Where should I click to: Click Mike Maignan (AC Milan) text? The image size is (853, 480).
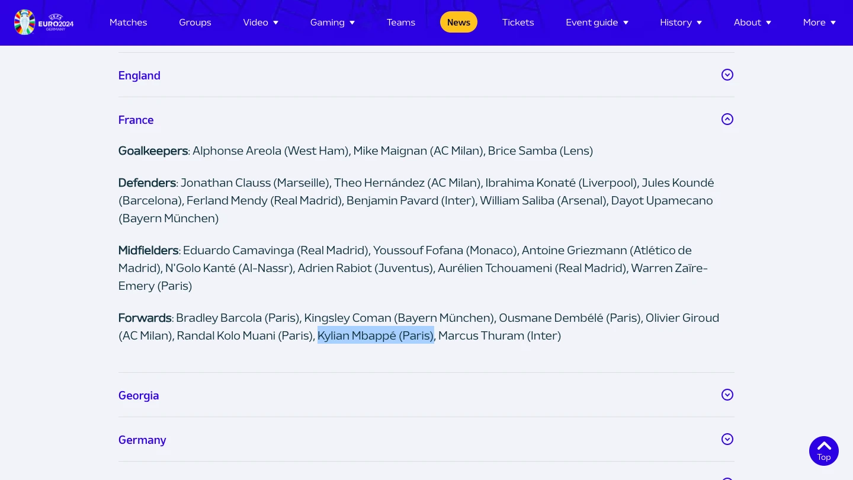(x=418, y=151)
